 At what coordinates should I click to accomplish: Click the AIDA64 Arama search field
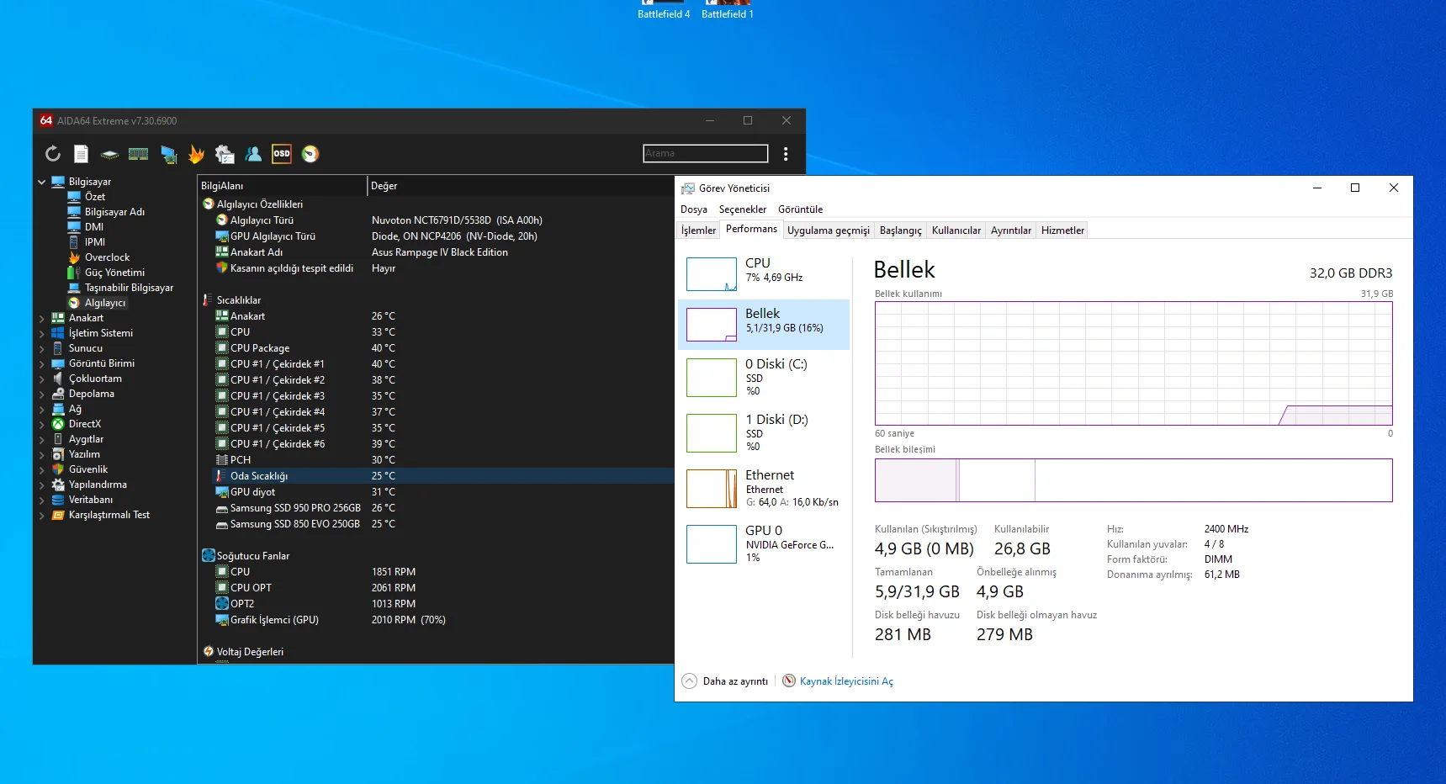pyautogui.click(x=706, y=153)
